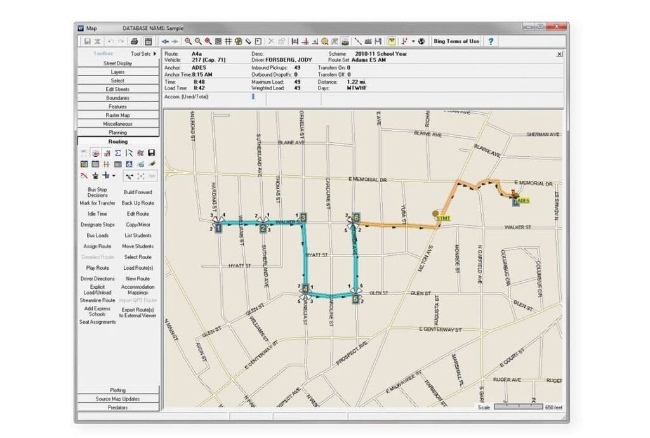650x438 pixels.
Task: Close the route info panel with X
Action: [559, 55]
